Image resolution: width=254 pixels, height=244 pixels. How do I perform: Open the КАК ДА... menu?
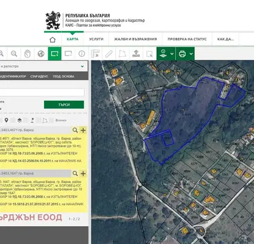click(x=225, y=39)
